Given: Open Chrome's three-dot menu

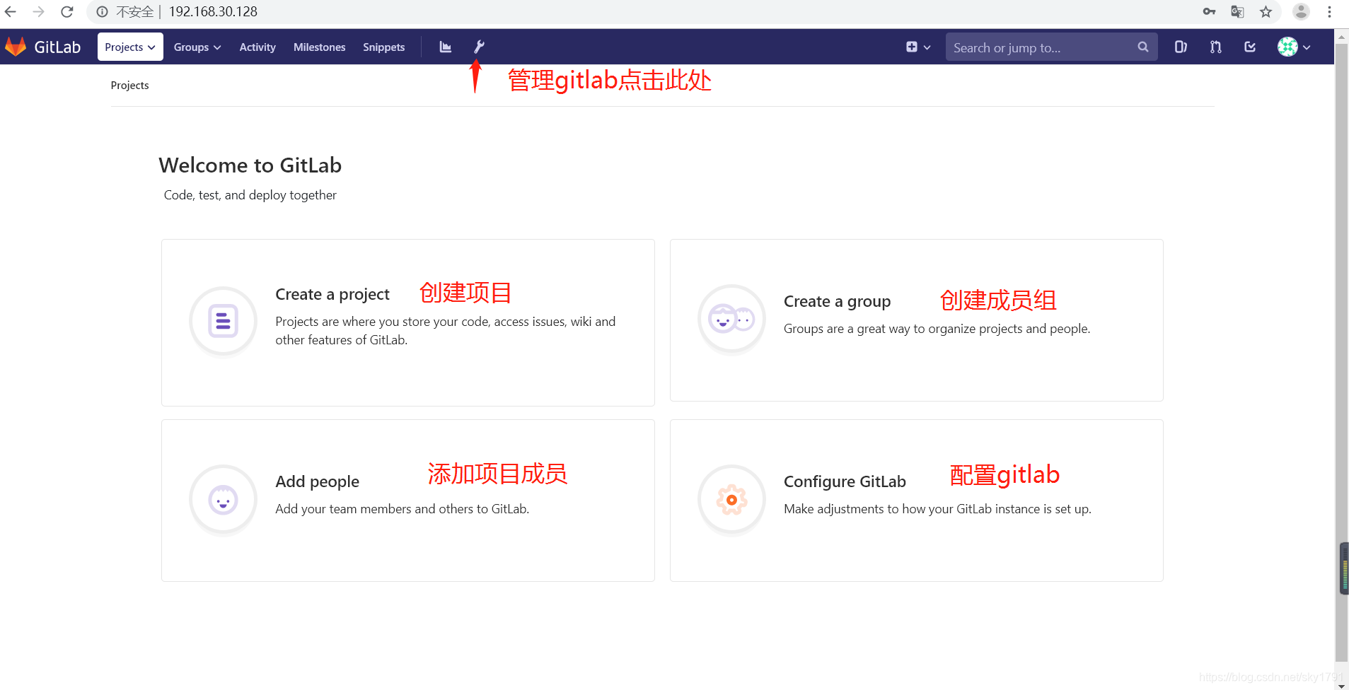Looking at the screenshot, I should 1330,11.
